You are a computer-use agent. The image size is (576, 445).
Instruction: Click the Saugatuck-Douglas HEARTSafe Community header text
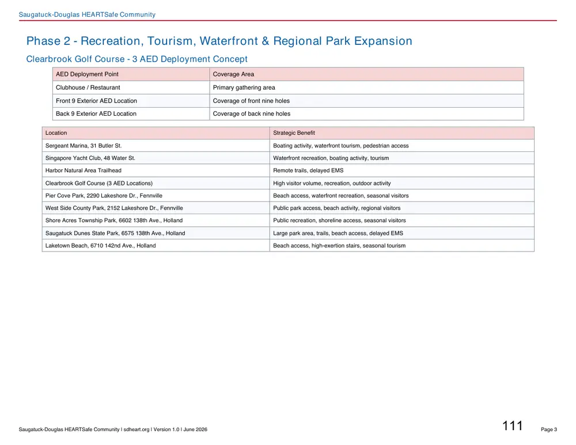87,14
